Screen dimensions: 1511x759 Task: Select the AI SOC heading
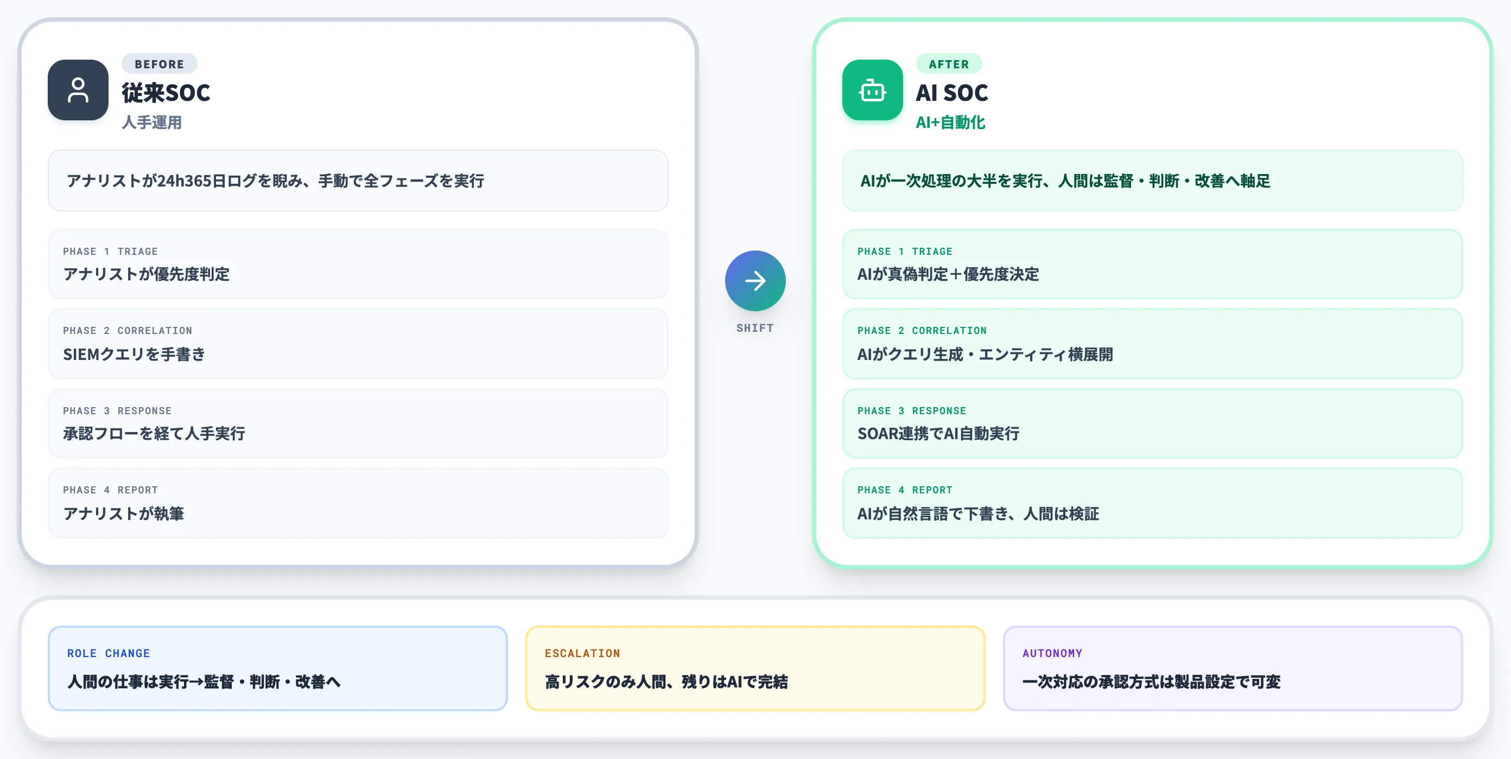(x=952, y=93)
